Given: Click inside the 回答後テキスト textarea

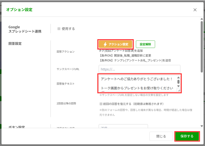Looking at the screenshot, I should [x=137, y=83].
